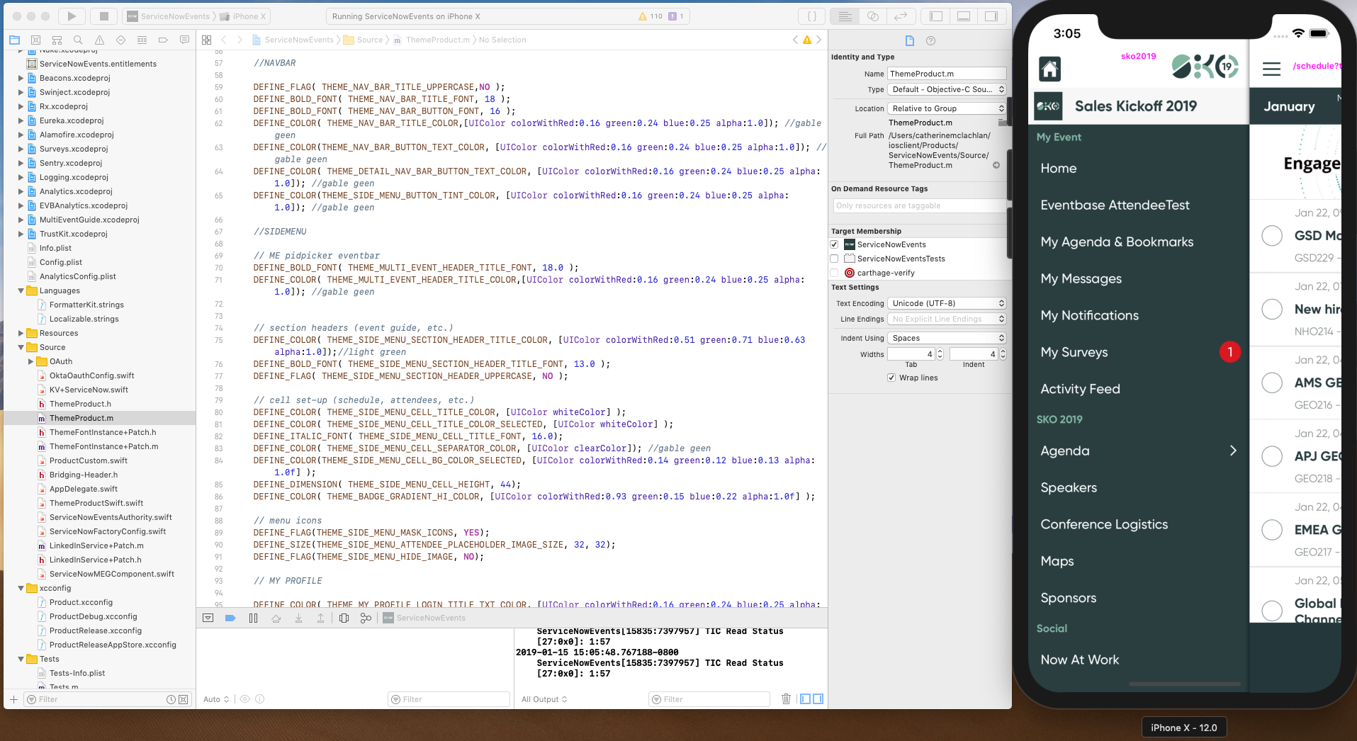Toggle the utilities inspector panel
This screenshot has height=741, width=1357.
pos(991,16)
